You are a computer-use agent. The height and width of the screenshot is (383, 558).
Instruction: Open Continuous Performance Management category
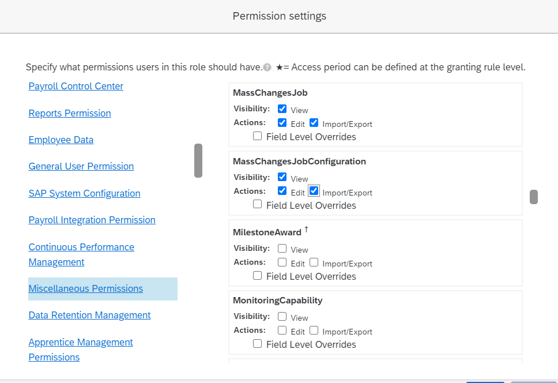click(81, 254)
